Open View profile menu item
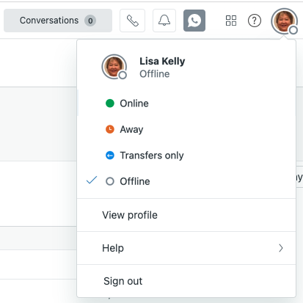The width and height of the screenshot is (303, 303). [186, 215]
